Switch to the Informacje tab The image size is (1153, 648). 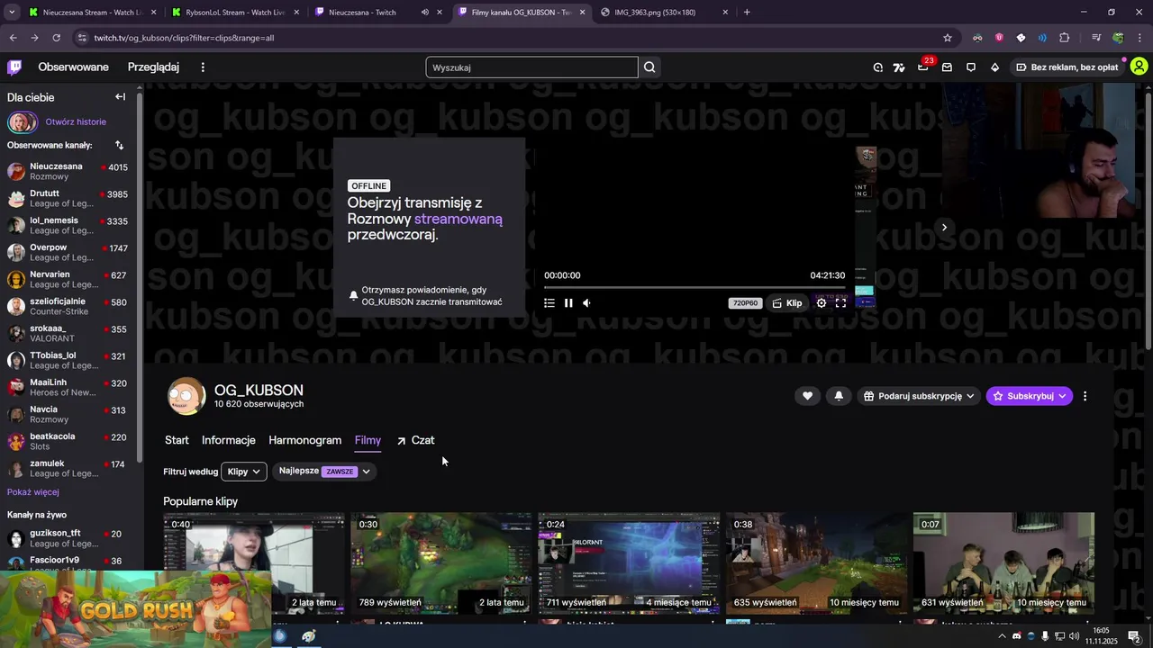tap(229, 440)
